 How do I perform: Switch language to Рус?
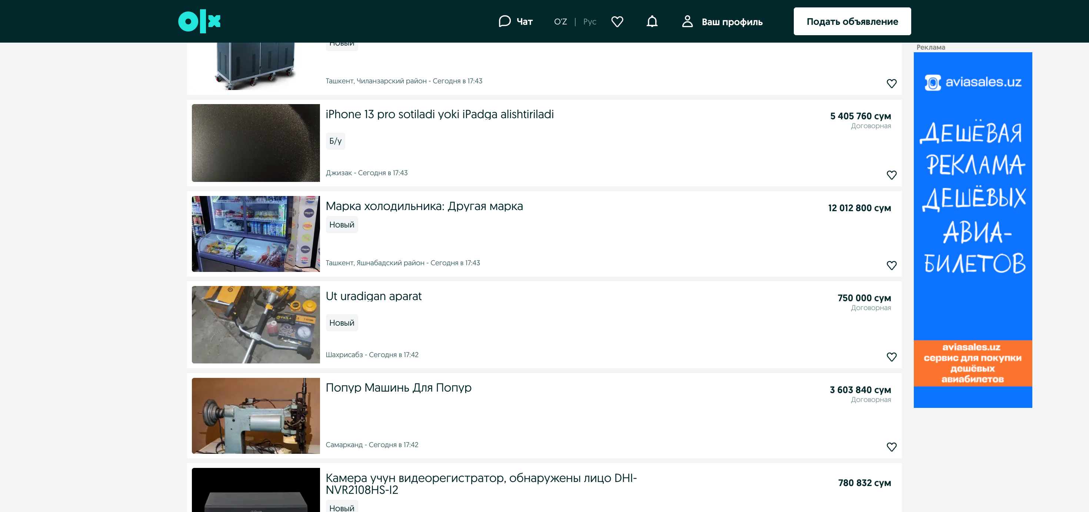[x=590, y=21]
